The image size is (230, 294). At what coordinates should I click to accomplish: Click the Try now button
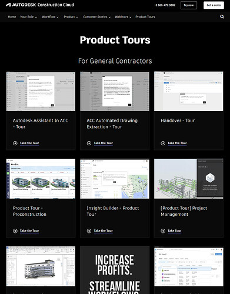coord(189,5)
